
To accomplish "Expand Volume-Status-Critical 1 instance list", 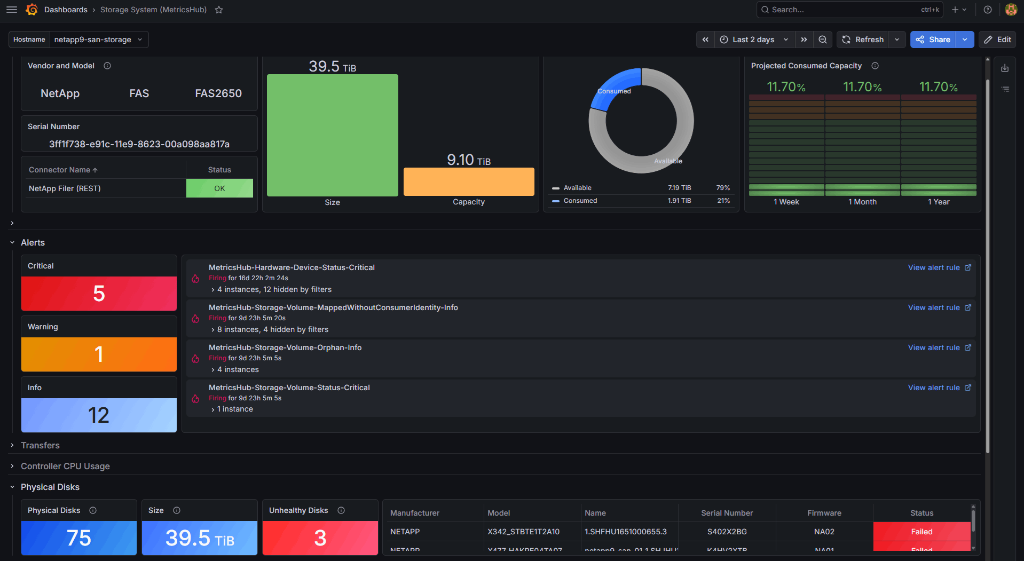I will tap(232, 409).
